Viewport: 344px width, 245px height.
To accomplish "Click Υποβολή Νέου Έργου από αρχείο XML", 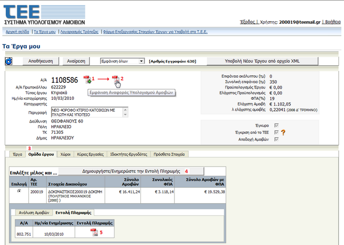I will 262,61.
